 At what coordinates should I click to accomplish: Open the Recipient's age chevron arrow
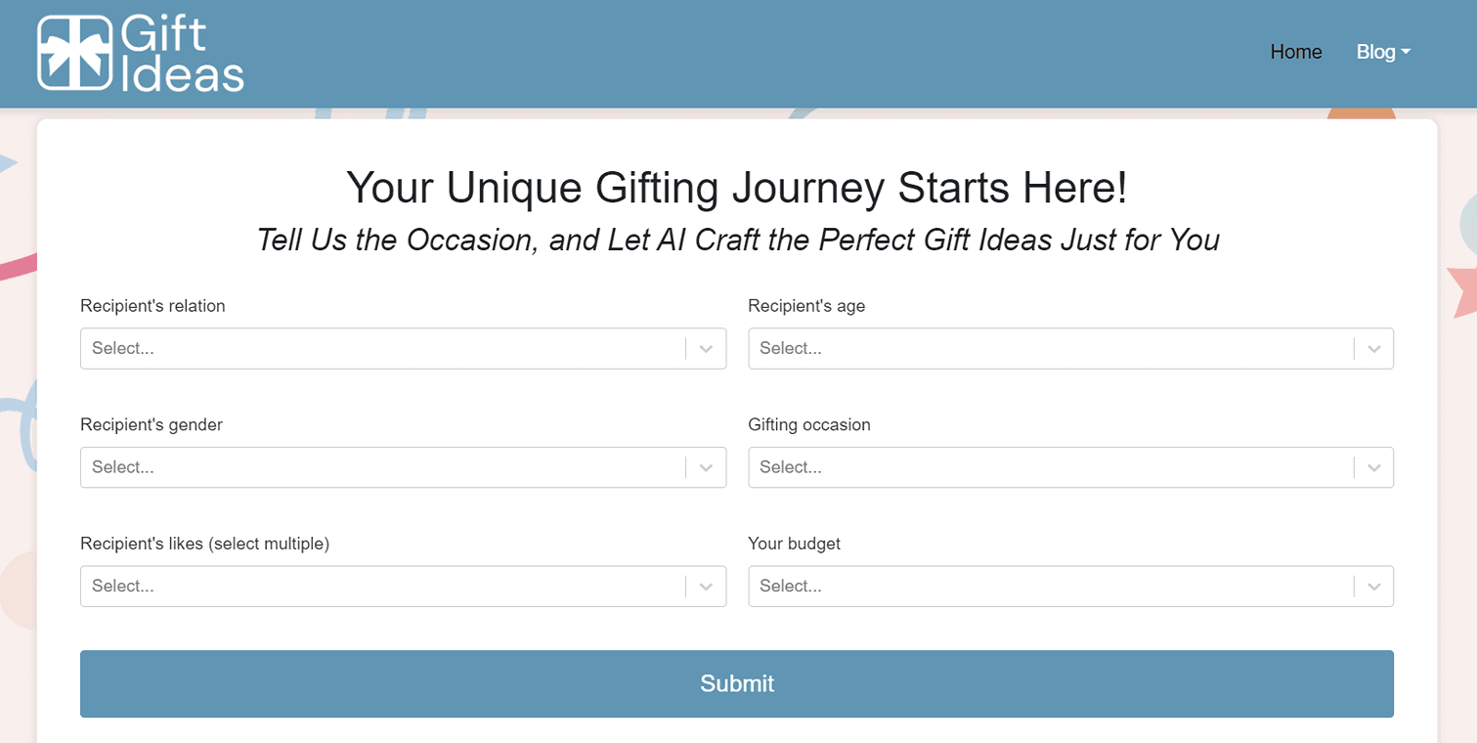tap(1373, 348)
